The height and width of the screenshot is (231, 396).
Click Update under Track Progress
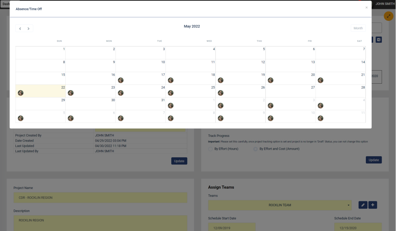pyautogui.click(x=374, y=160)
